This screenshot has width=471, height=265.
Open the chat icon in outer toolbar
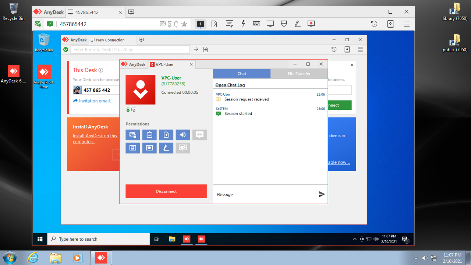click(230, 24)
